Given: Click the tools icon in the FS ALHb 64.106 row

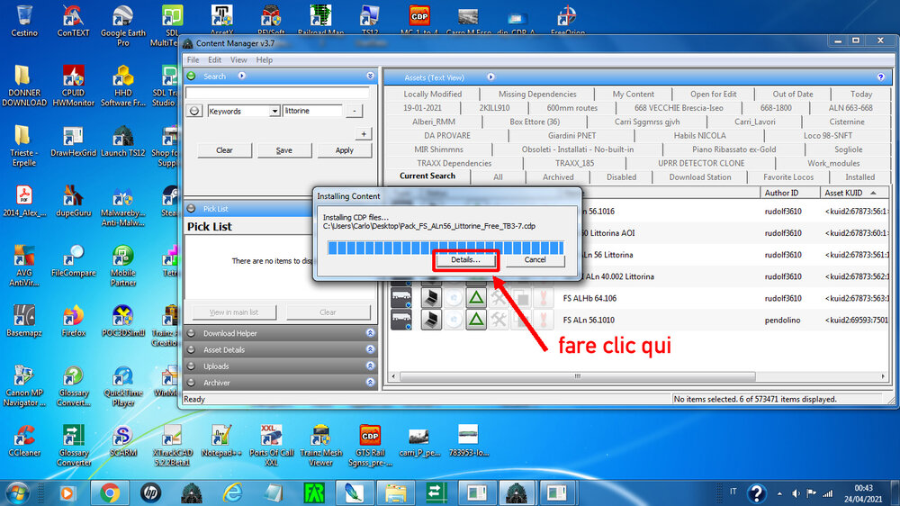Looking at the screenshot, I should (x=499, y=297).
